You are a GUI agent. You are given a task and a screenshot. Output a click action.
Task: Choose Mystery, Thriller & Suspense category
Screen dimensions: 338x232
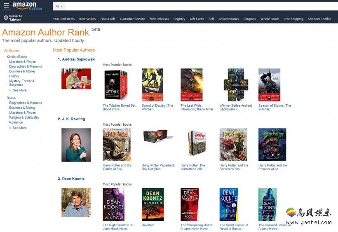tap(22, 83)
